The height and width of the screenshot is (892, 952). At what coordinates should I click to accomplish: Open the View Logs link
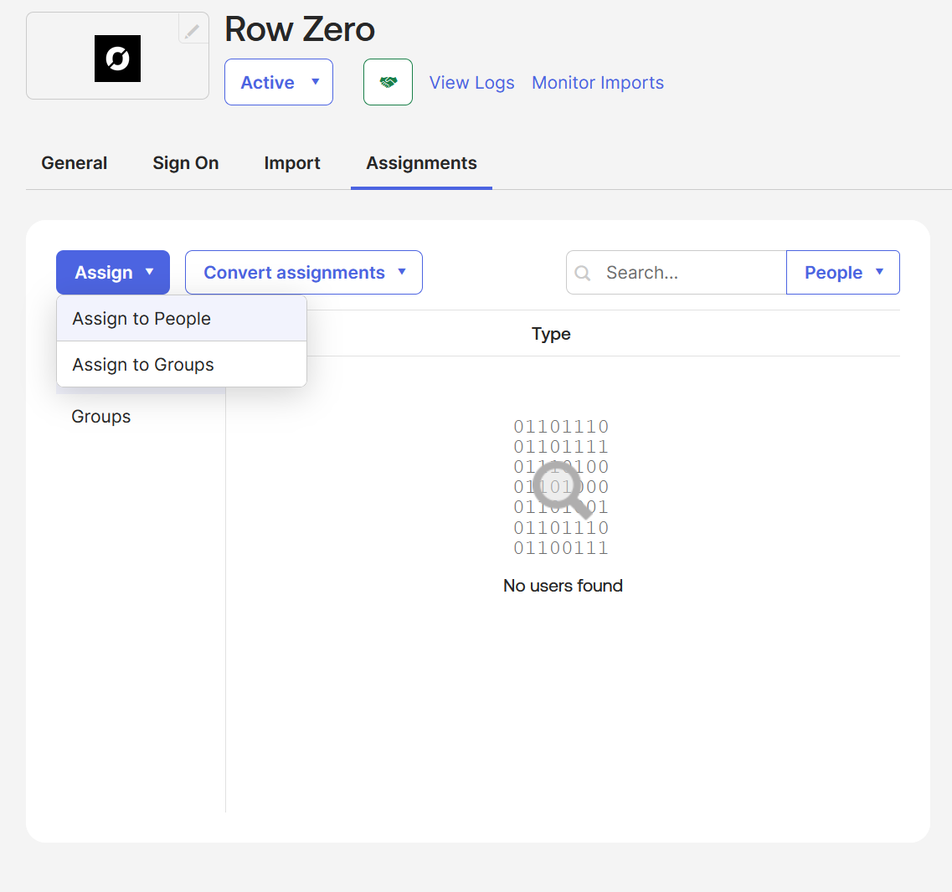(x=471, y=83)
